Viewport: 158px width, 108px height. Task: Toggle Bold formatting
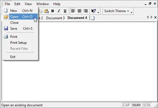[52, 11]
